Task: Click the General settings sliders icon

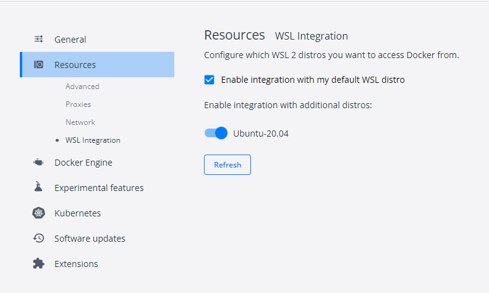Action: pyautogui.click(x=38, y=40)
